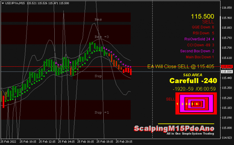Select the "Sup =1" support label
This screenshot has height=145, width=234.
point(101,113)
